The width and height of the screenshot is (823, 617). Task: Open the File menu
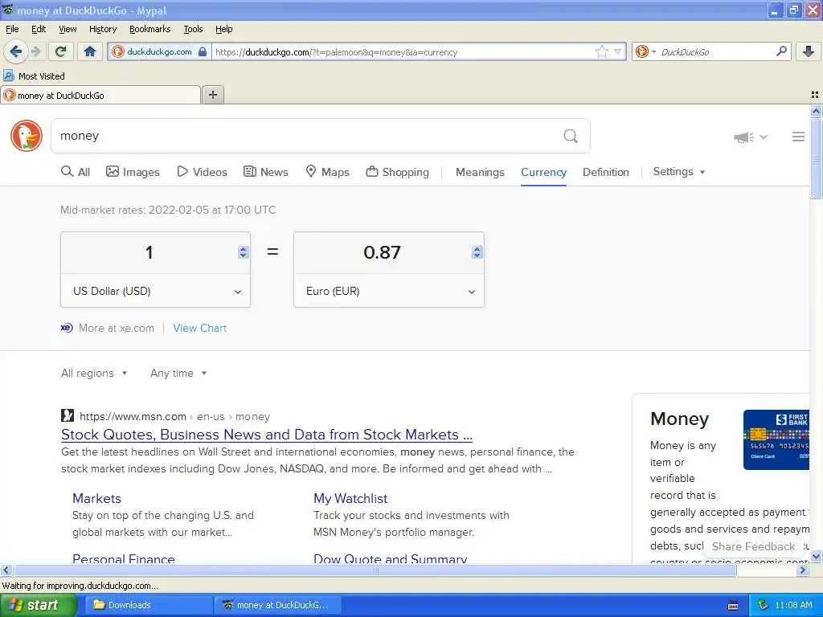point(12,29)
